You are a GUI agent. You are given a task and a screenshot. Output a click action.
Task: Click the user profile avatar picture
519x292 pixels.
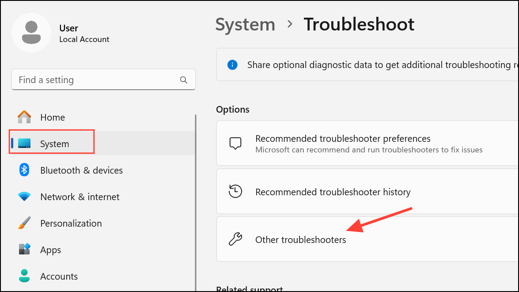tap(31, 33)
